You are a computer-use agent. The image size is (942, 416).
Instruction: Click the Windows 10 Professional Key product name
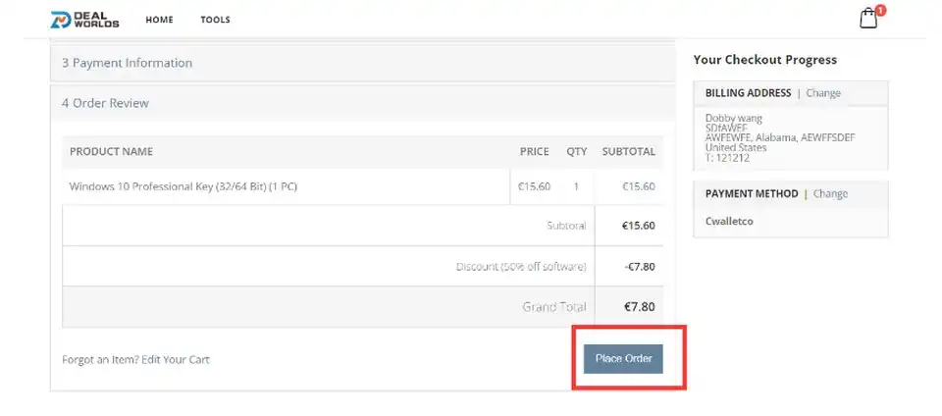tap(183, 186)
